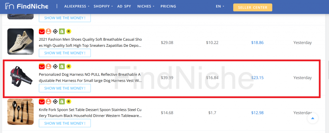329x133 pixels.
Task: Click orange user icon on dog harness row
Action: point(49,67)
